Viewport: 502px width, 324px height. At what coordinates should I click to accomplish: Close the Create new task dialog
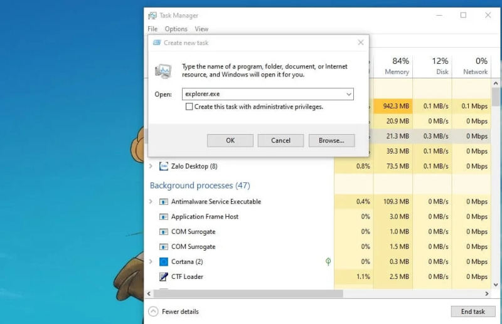(360, 42)
